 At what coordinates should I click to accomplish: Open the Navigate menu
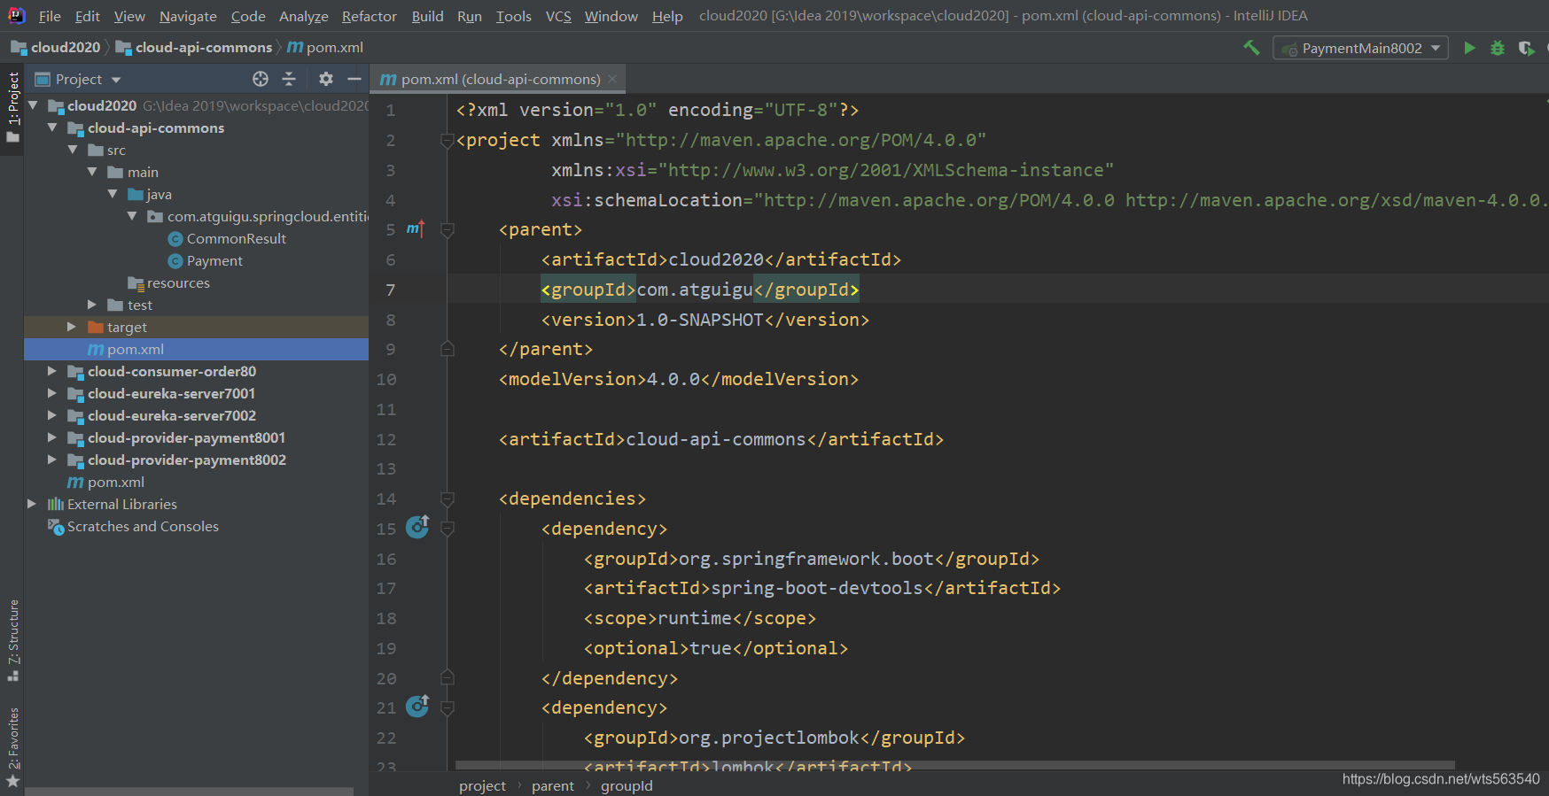coord(188,16)
